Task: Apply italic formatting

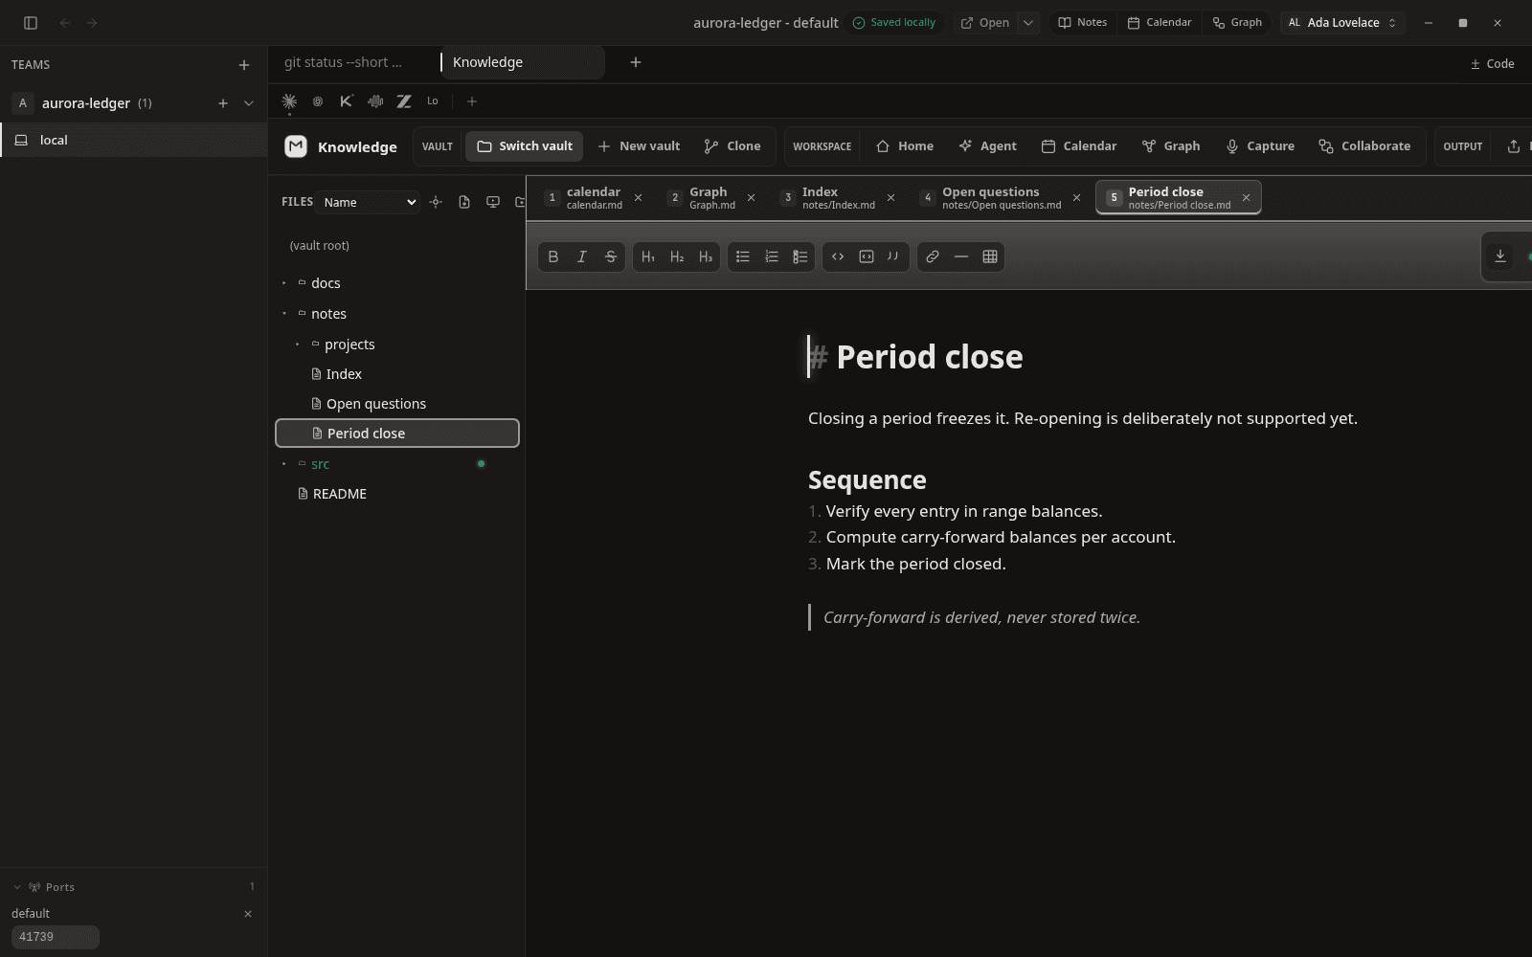Action: 582,256
